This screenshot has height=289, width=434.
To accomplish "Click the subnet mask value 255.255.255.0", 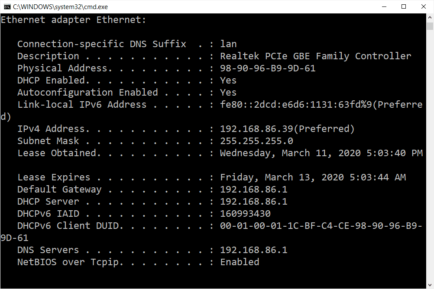I will tap(256, 141).
